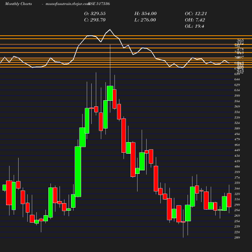
Task: Click price axis label "479"
Action: pos(237,139)
